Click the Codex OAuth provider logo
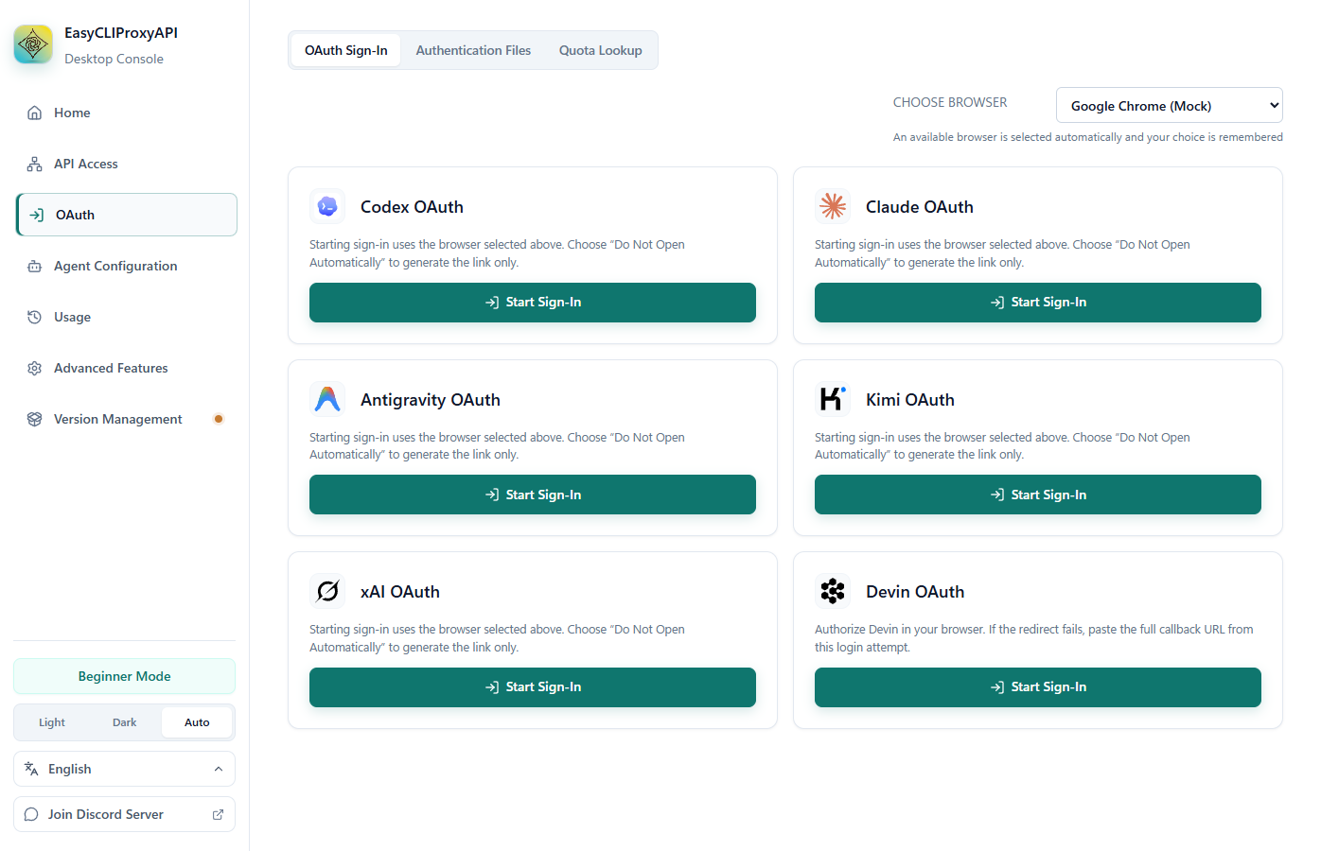 pyautogui.click(x=327, y=206)
